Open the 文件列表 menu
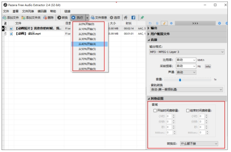Viewport: 231px width, 152px height. (28, 11)
